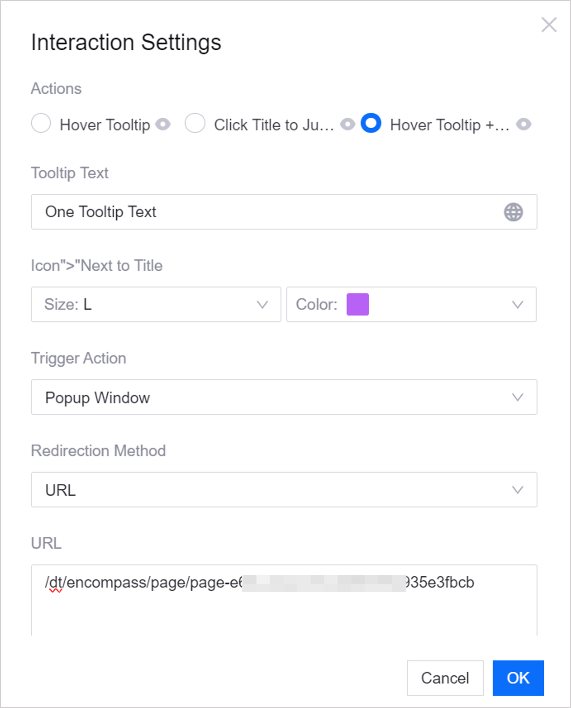Select the Hover Tooltip radio button
The width and height of the screenshot is (571, 708).
[x=41, y=123]
